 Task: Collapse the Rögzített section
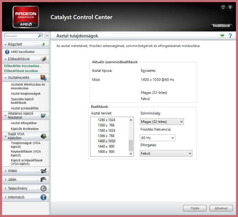click(x=6, y=44)
